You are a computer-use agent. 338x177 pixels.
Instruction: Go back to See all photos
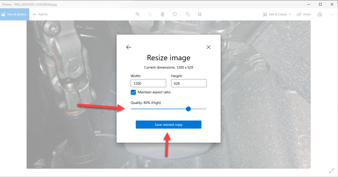tap(15, 14)
